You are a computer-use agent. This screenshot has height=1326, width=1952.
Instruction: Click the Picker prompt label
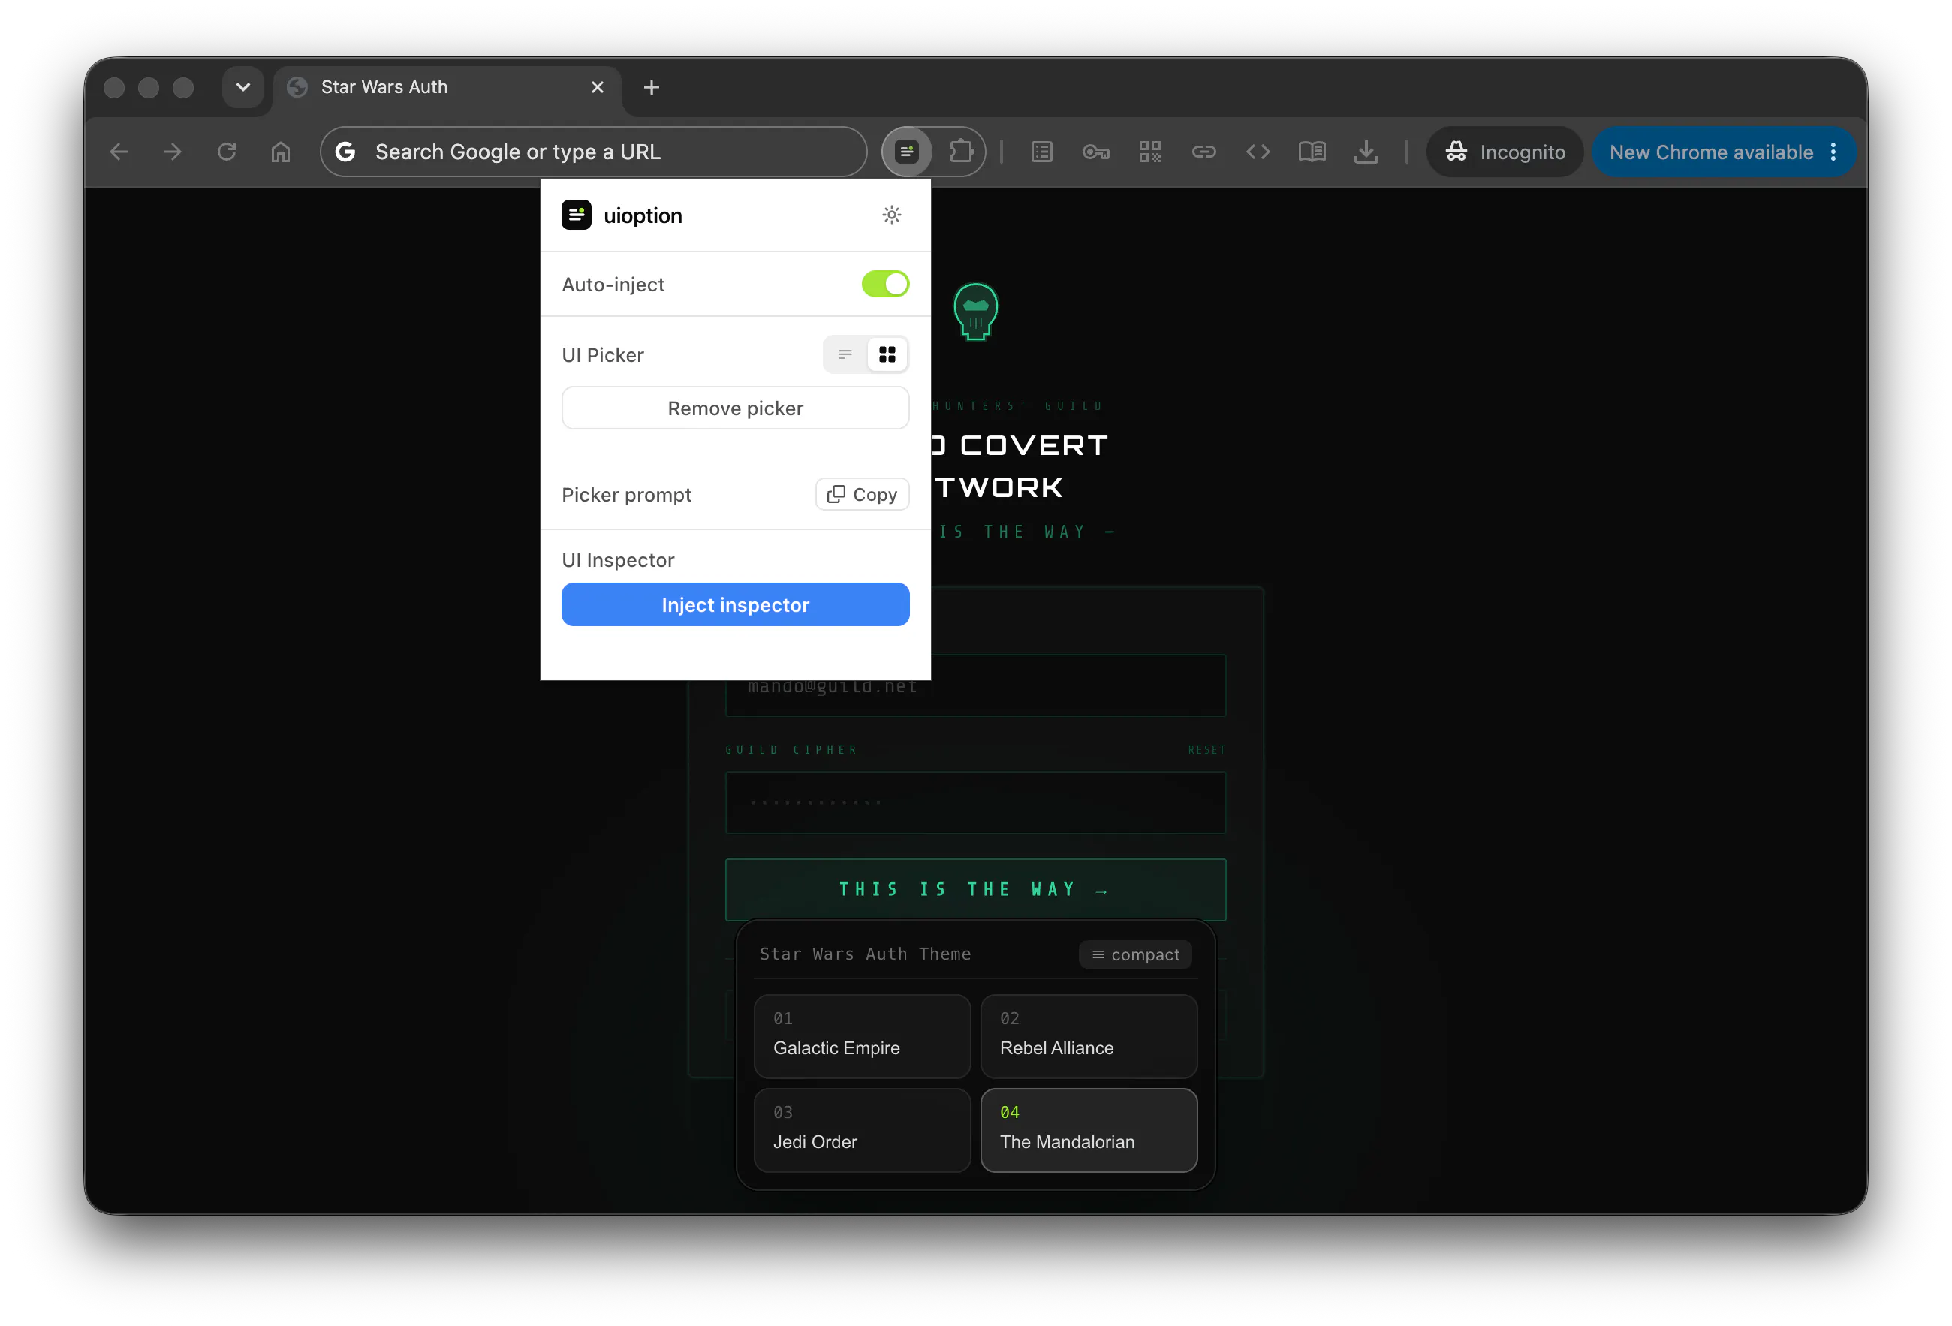pos(627,496)
